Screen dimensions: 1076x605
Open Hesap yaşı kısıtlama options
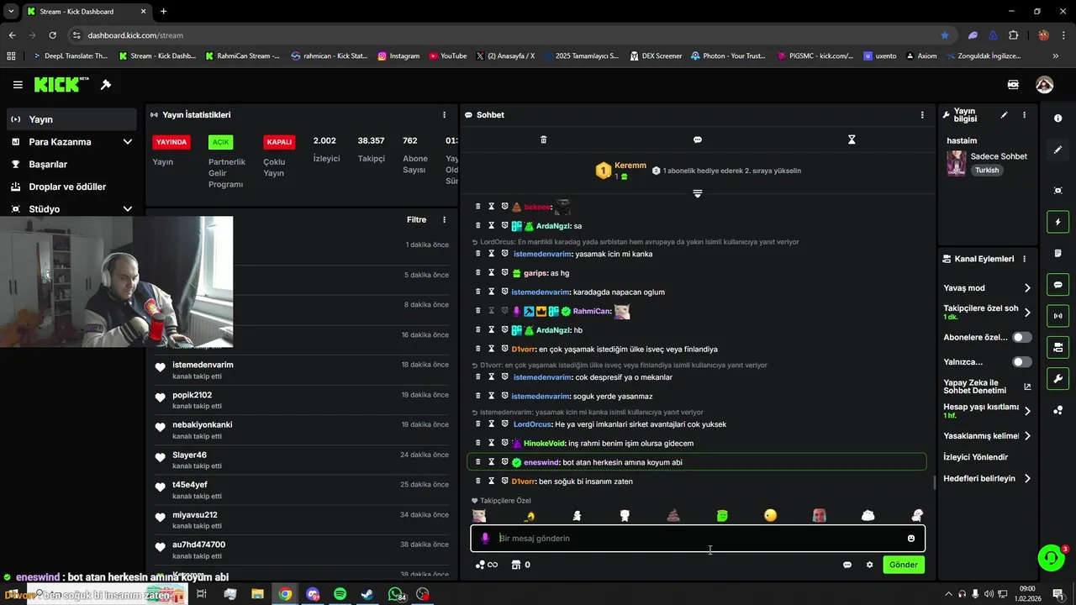coord(988,411)
